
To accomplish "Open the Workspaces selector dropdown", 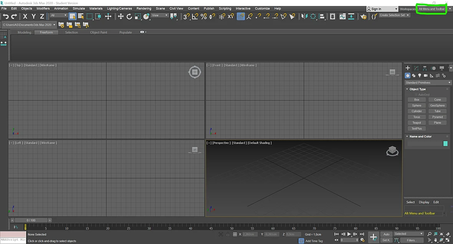I will point(434,9).
